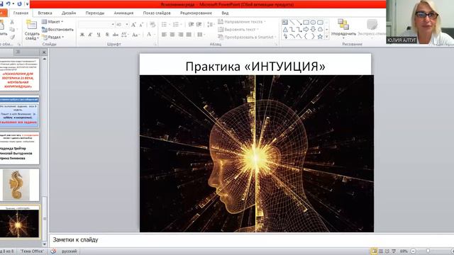
Task: Go to the Рецензирование tab
Action: 196,13
